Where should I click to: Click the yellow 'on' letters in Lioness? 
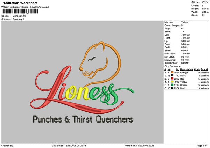78,92
